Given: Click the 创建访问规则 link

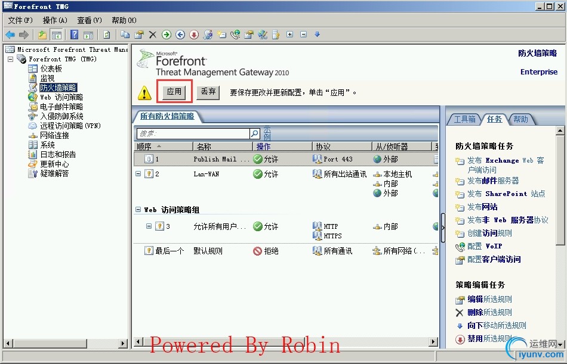Looking at the screenshot, I should [489, 234].
